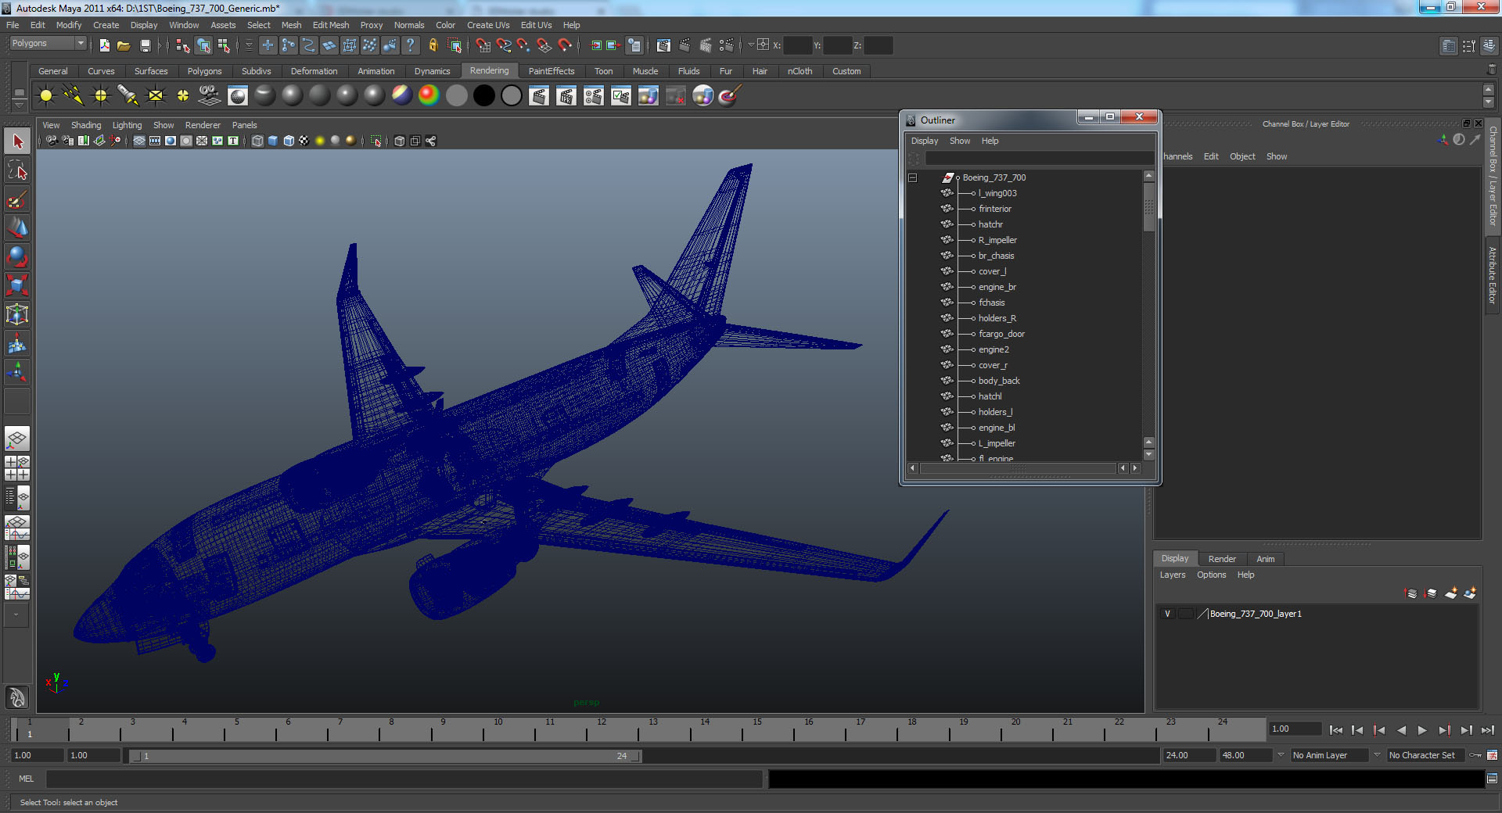Screen dimensions: 1502x813
Task: Select the Universal Manipulator tool
Action: [x=17, y=314]
